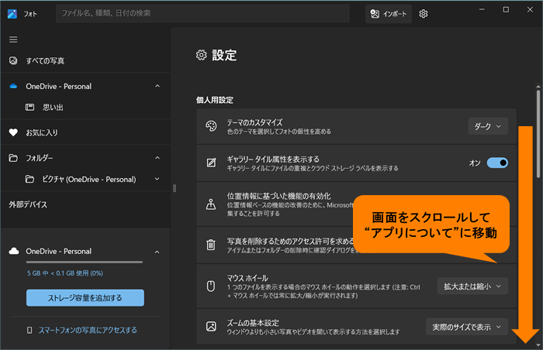The image size is (543, 350).
Task: Expand the ピクチャ (OneDrive - Personal) chevron
Action: (x=157, y=179)
